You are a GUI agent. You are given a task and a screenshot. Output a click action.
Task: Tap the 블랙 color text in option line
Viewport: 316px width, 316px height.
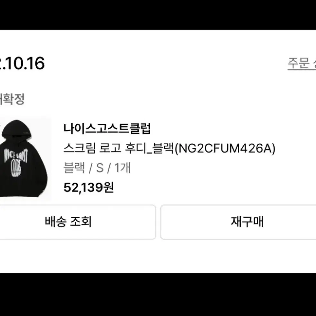(x=74, y=168)
